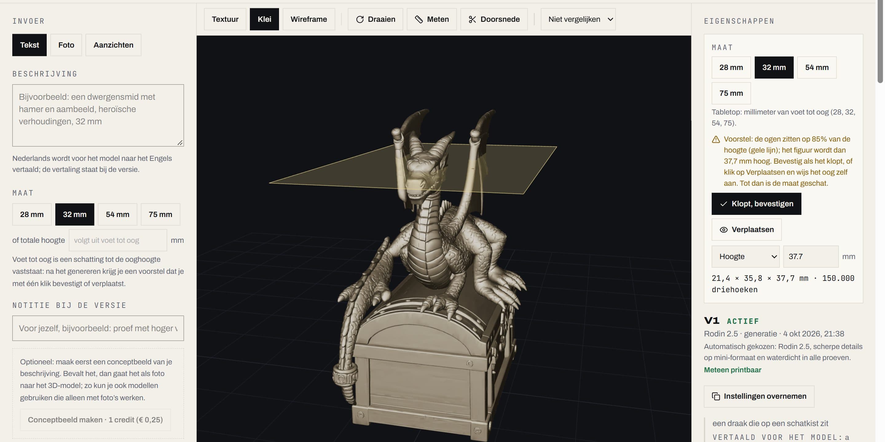Click the 32 mm button under Invoer Maat
The image size is (885, 442).
pyautogui.click(x=75, y=215)
